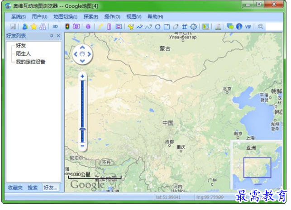
Task: Select the pencil freehand tool
Action: 176,27
